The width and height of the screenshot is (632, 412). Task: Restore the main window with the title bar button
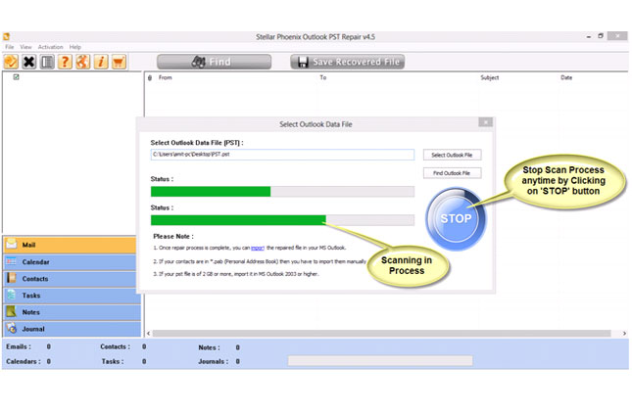click(601, 36)
